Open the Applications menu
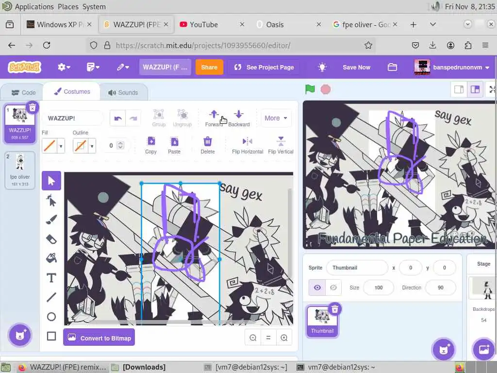 (x=34, y=6)
